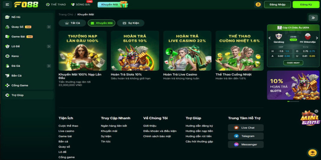Open the hamburger menu button
321x160 pixels.
[x=7, y=4]
